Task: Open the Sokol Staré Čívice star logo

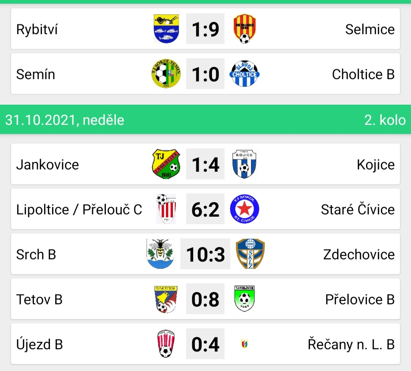Action: (x=245, y=209)
